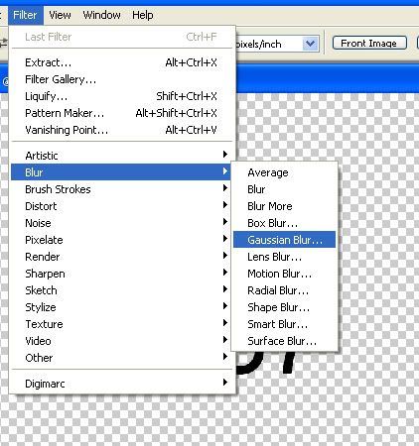This screenshot has height=446, width=419.
Task: Select Gaussian Blur from the Blur submenu
Action: [x=284, y=240]
